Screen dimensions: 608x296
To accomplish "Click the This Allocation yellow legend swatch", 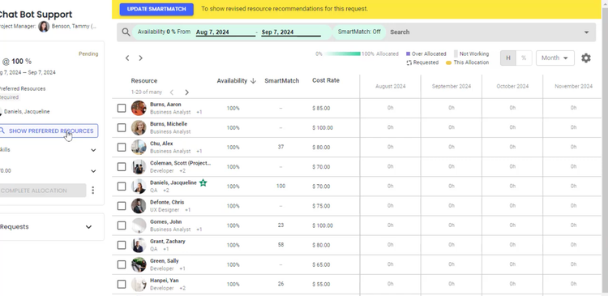I will coord(448,62).
